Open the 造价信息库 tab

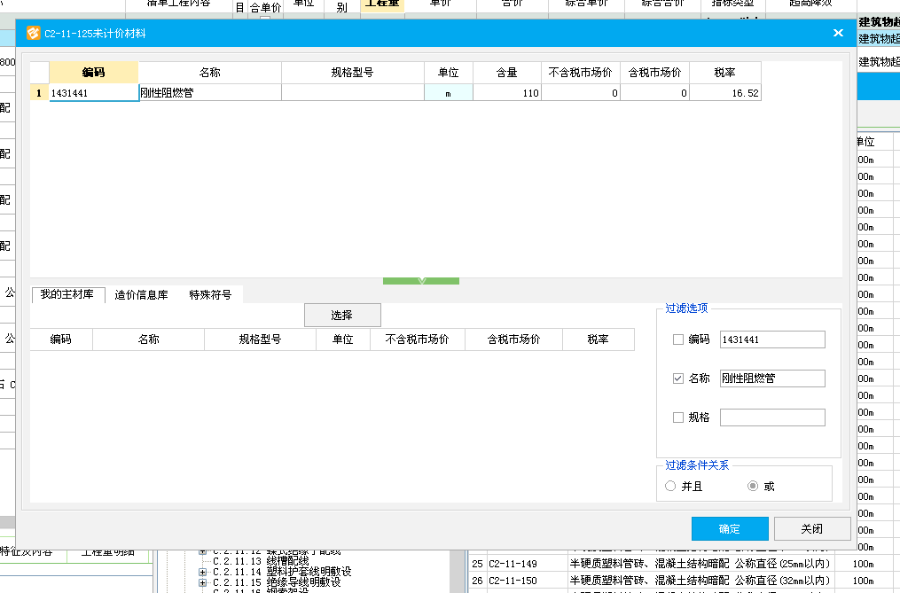click(x=141, y=295)
